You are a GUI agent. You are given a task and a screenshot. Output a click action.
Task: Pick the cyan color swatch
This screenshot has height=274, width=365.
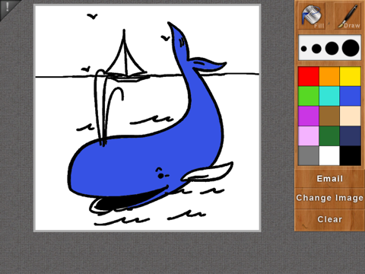(329, 96)
